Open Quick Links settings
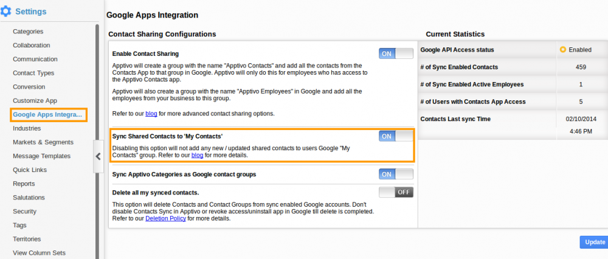This screenshot has width=608, height=259. click(x=29, y=170)
